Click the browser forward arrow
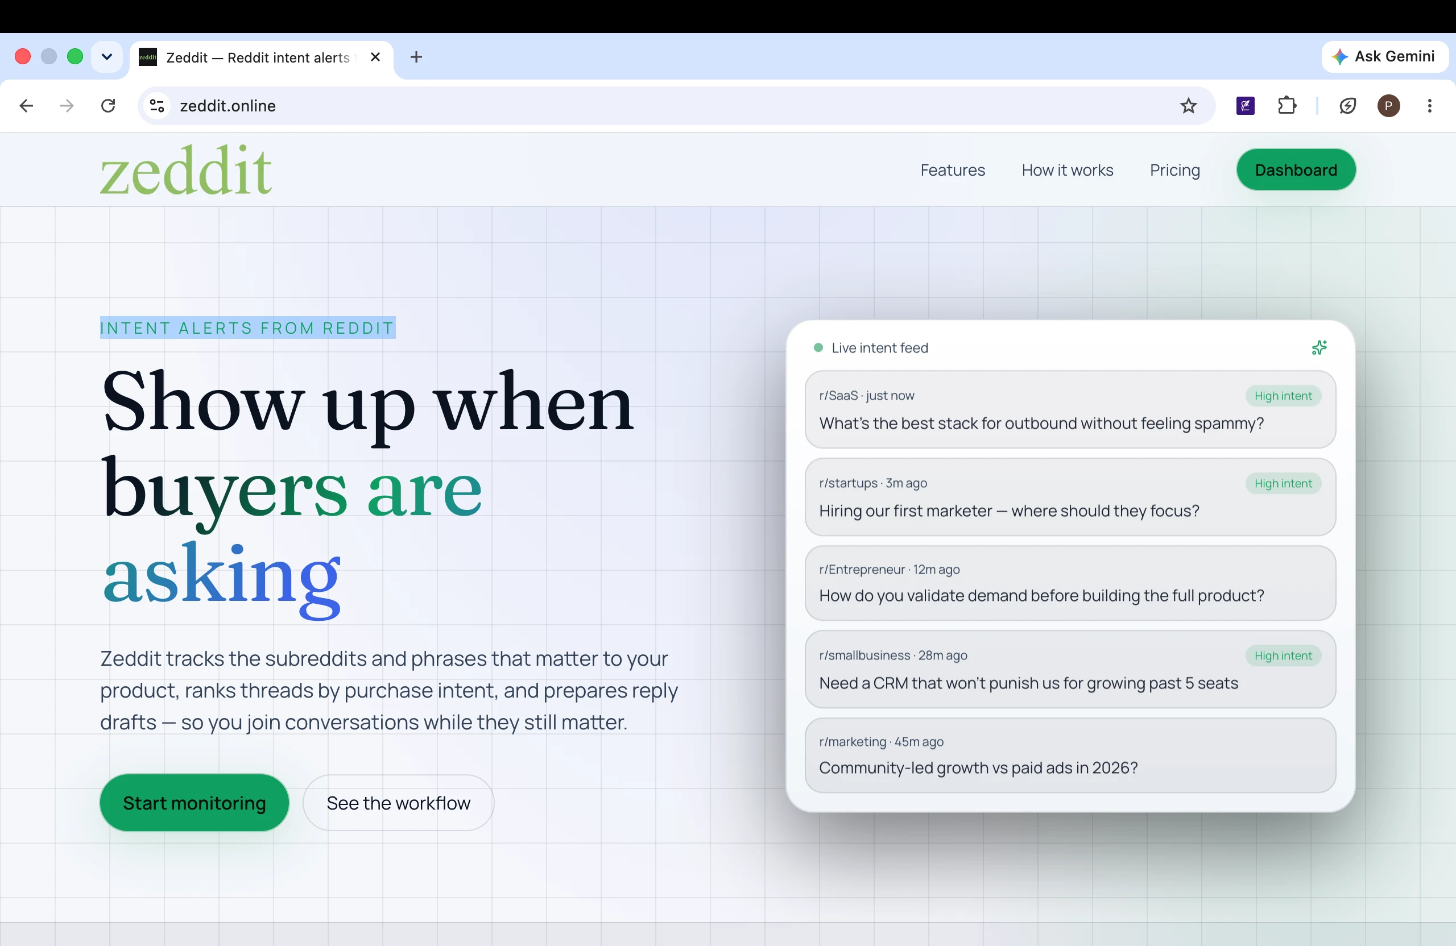 67,106
